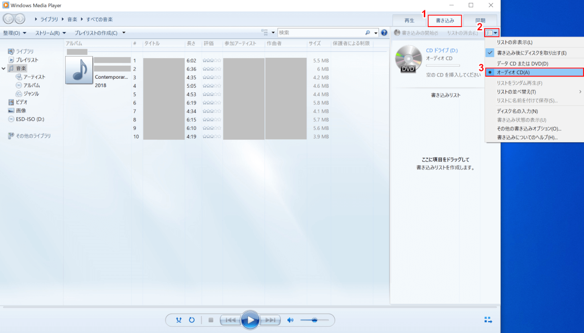Image resolution: width=584 pixels, height=333 pixels.
Task: Choose リストの非表示(L) menu item
Action: [535, 42]
